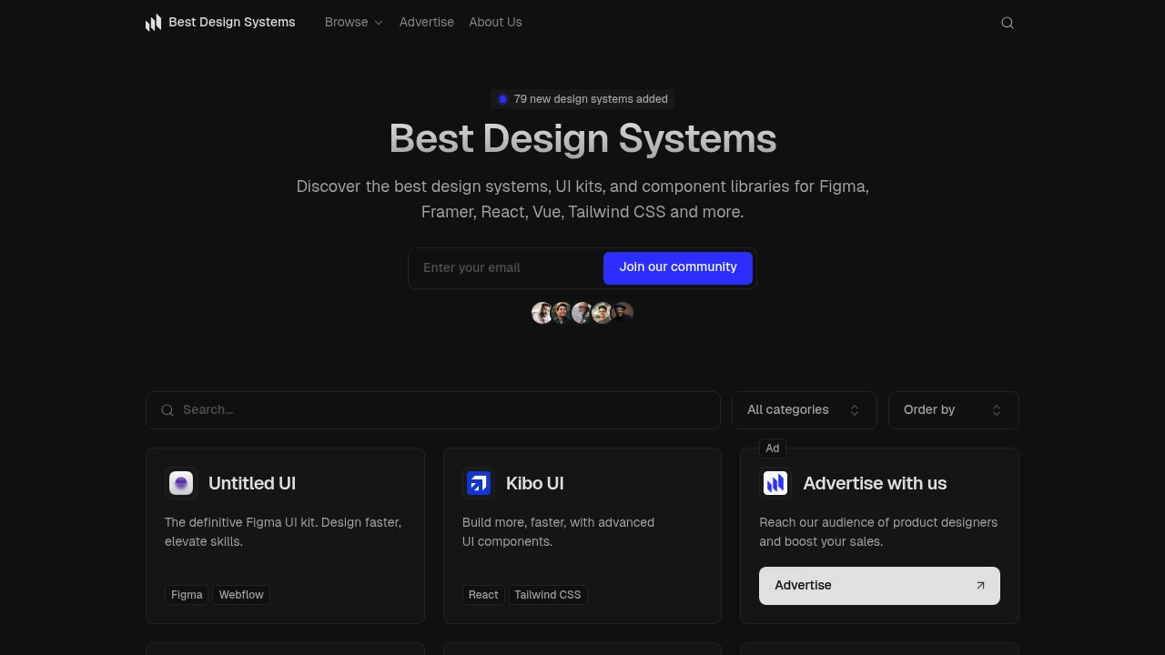Click the magnifier icon inside the search bar

coord(167,409)
